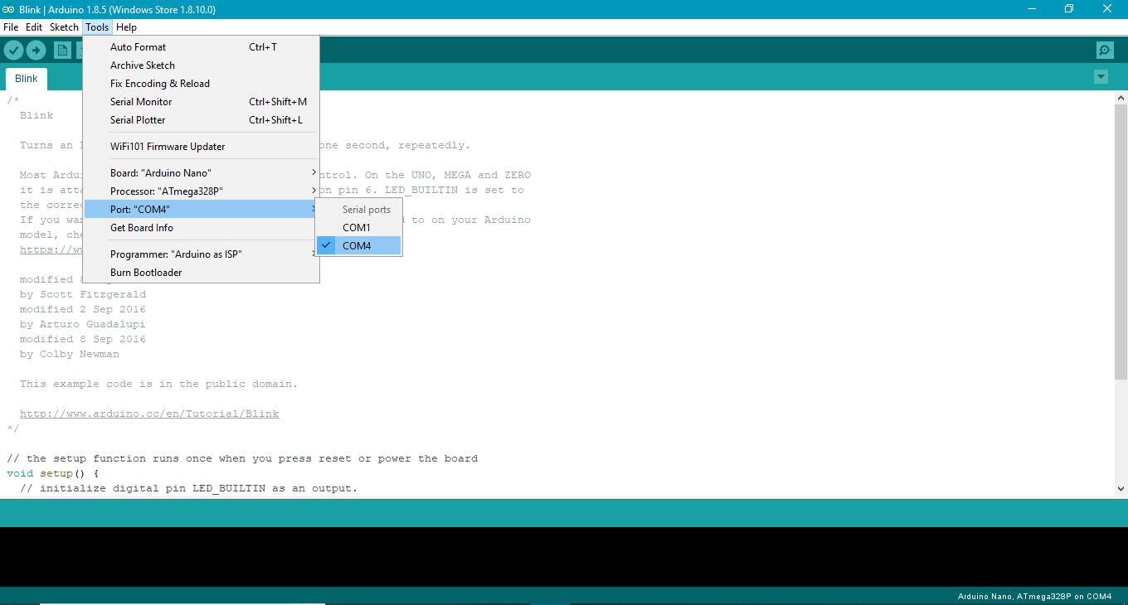Switch to the Blink tab
Image resolution: width=1128 pixels, height=605 pixels.
point(26,78)
